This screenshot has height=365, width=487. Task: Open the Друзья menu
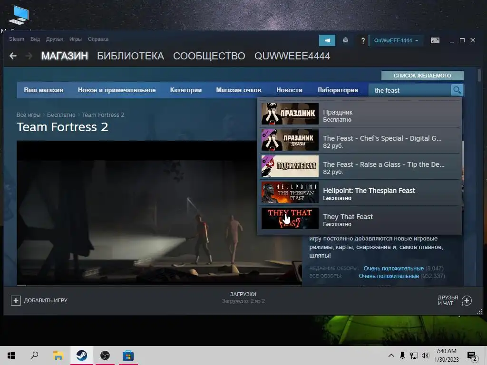tap(54, 39)
